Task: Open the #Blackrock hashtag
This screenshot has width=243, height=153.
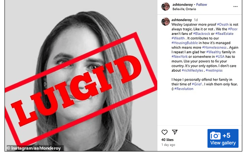Action: click(202, 34)
